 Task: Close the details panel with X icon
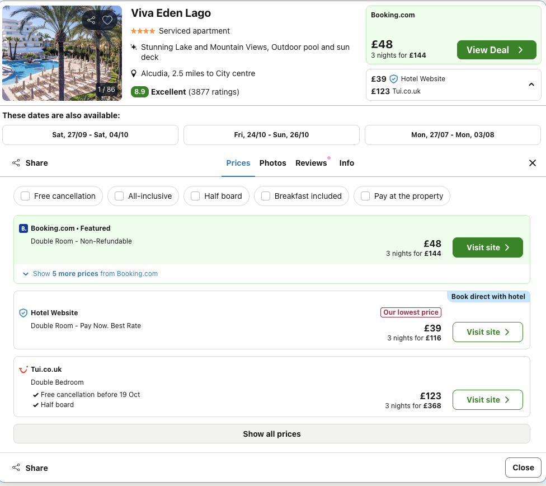(533, 163)
